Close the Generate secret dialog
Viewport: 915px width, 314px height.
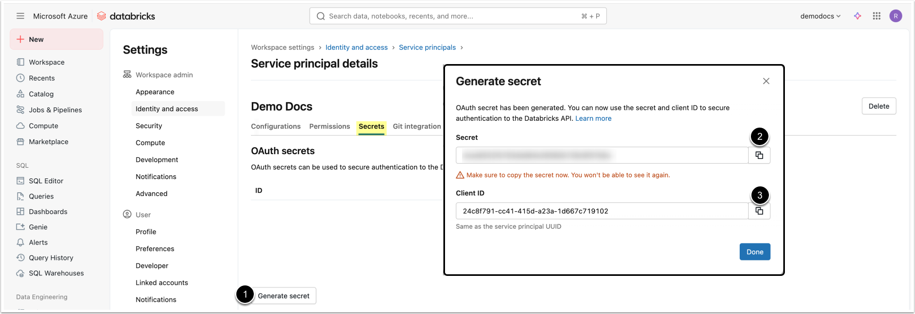[x=766, y=81]
